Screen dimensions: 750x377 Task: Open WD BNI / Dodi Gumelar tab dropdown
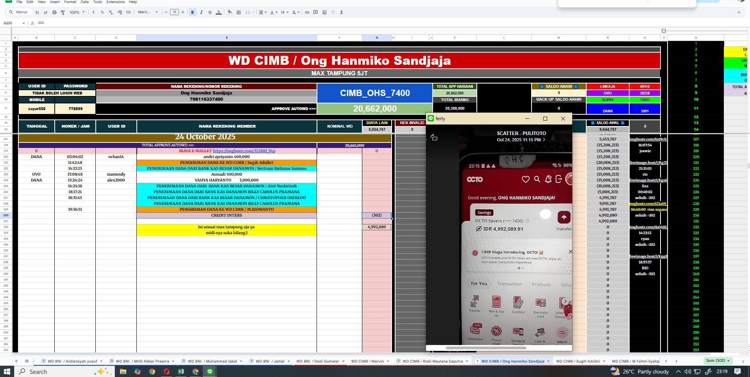tap(343, 361)
